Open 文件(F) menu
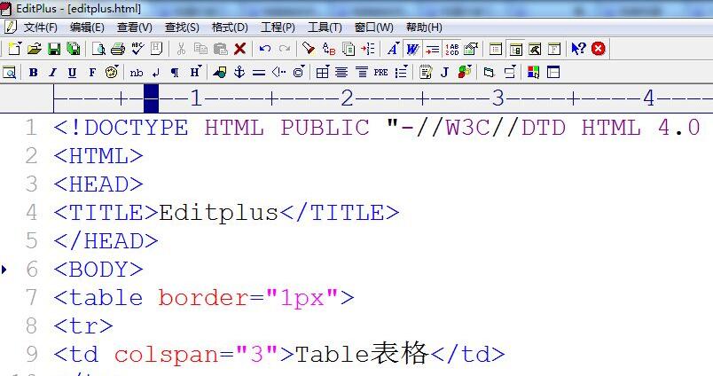The width and height of the screenshot is (713, 376). click(41, 27)
